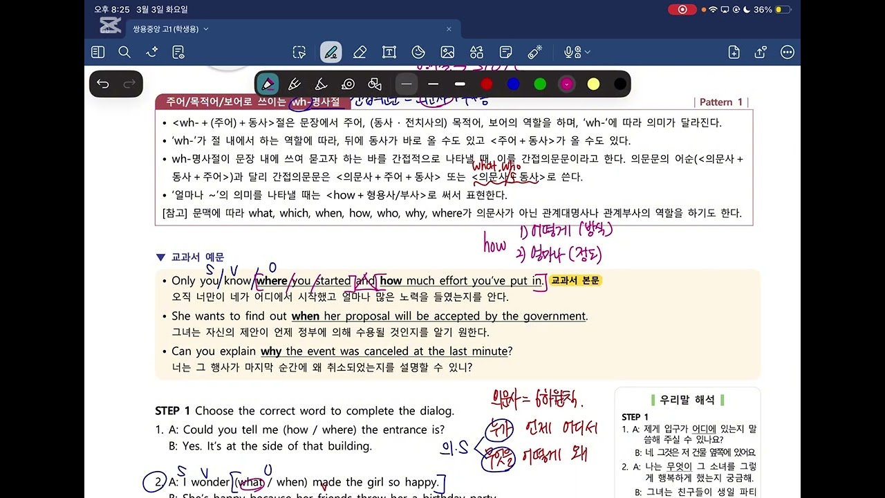
Task: Select the text box tool
Action: [389, 52]
